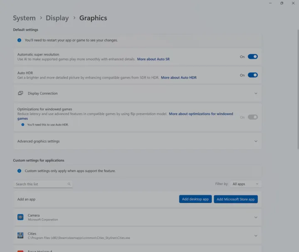Toggle Optimizations for windowed games switch
Screen dimensions: 299x252
click(x=252, y=117)
